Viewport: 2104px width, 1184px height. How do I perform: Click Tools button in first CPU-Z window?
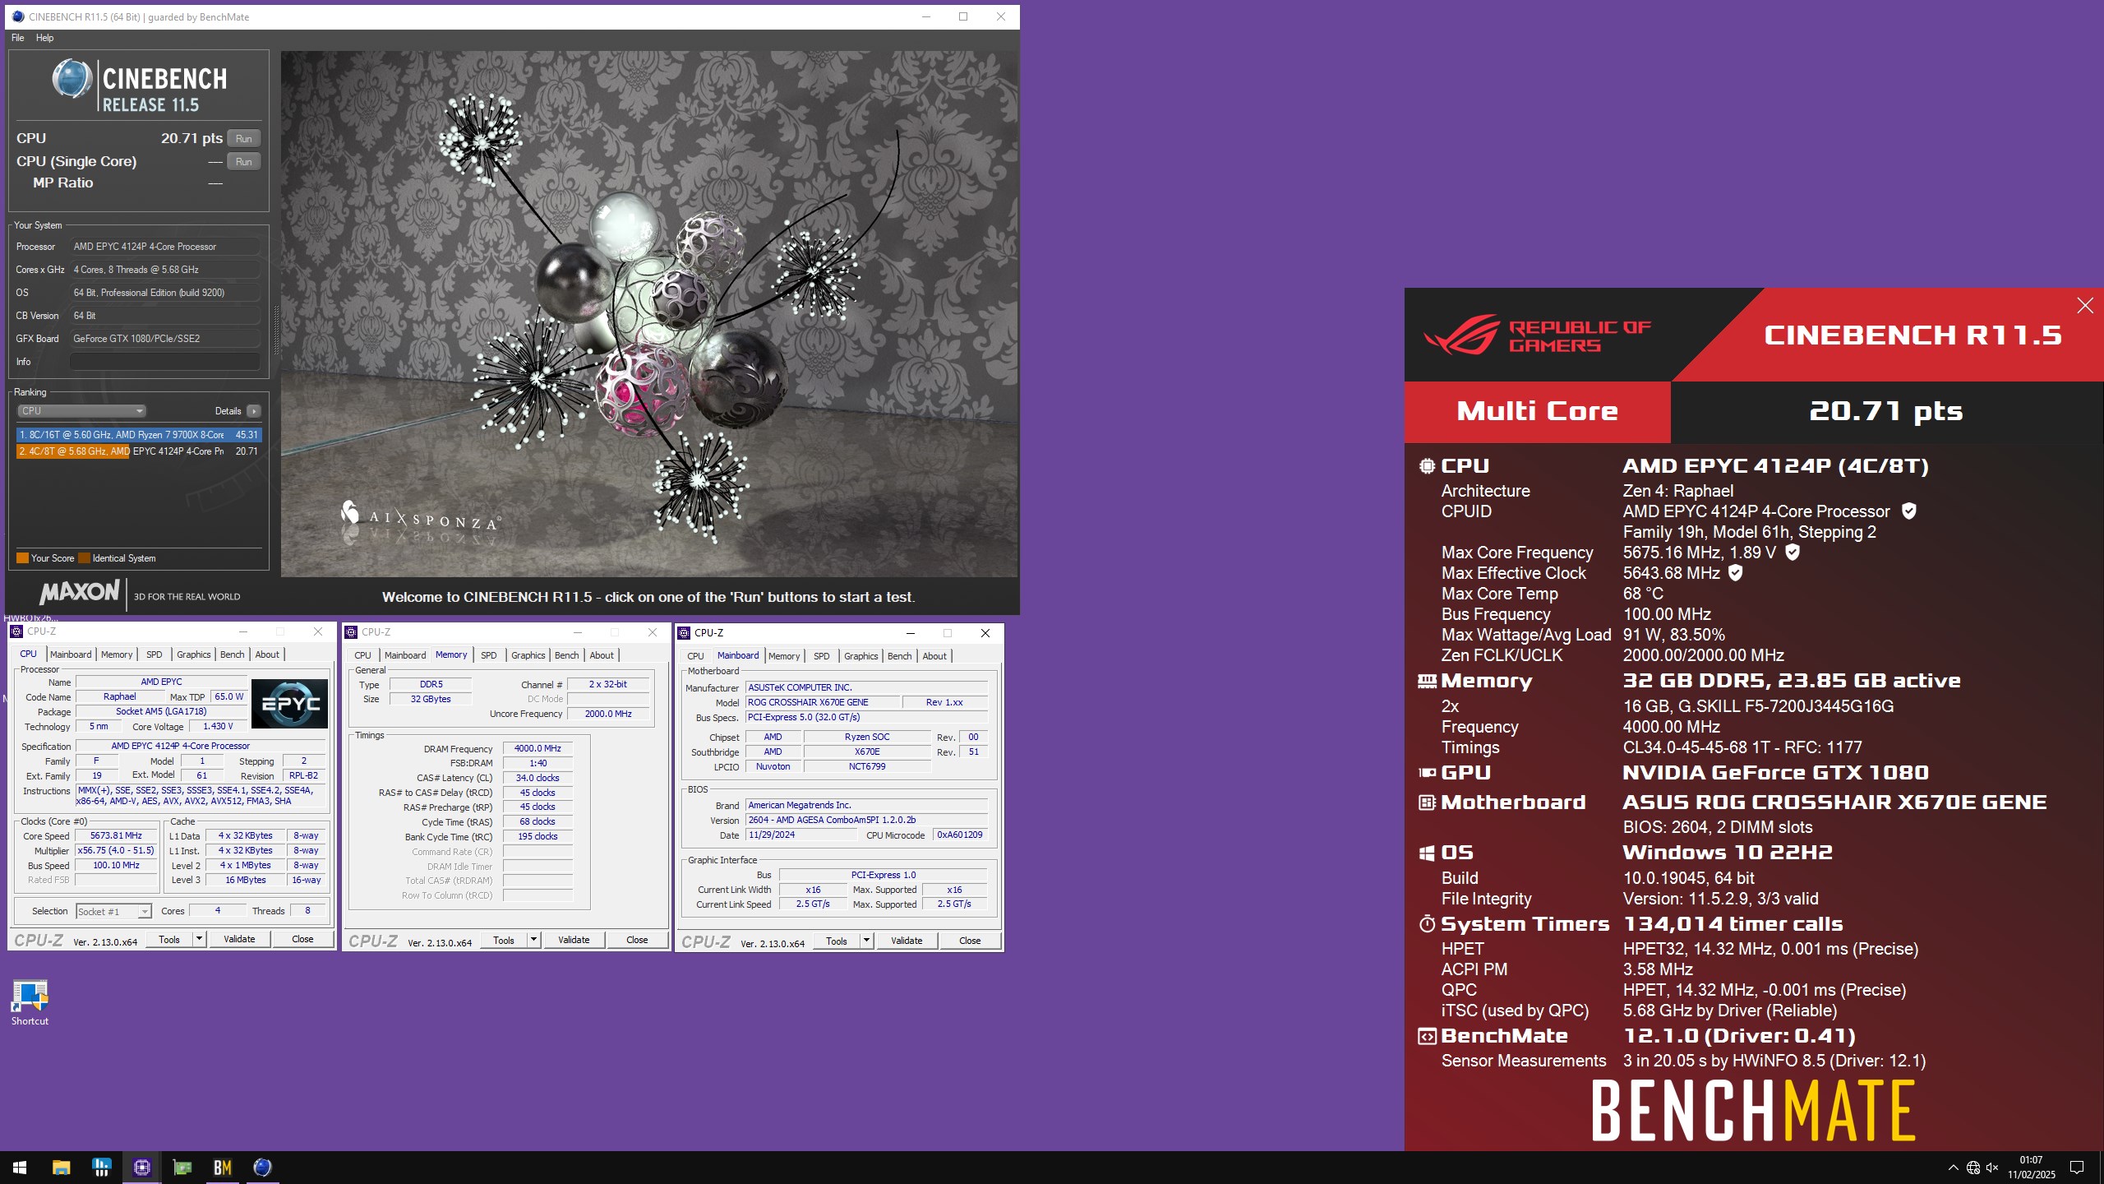169,939
